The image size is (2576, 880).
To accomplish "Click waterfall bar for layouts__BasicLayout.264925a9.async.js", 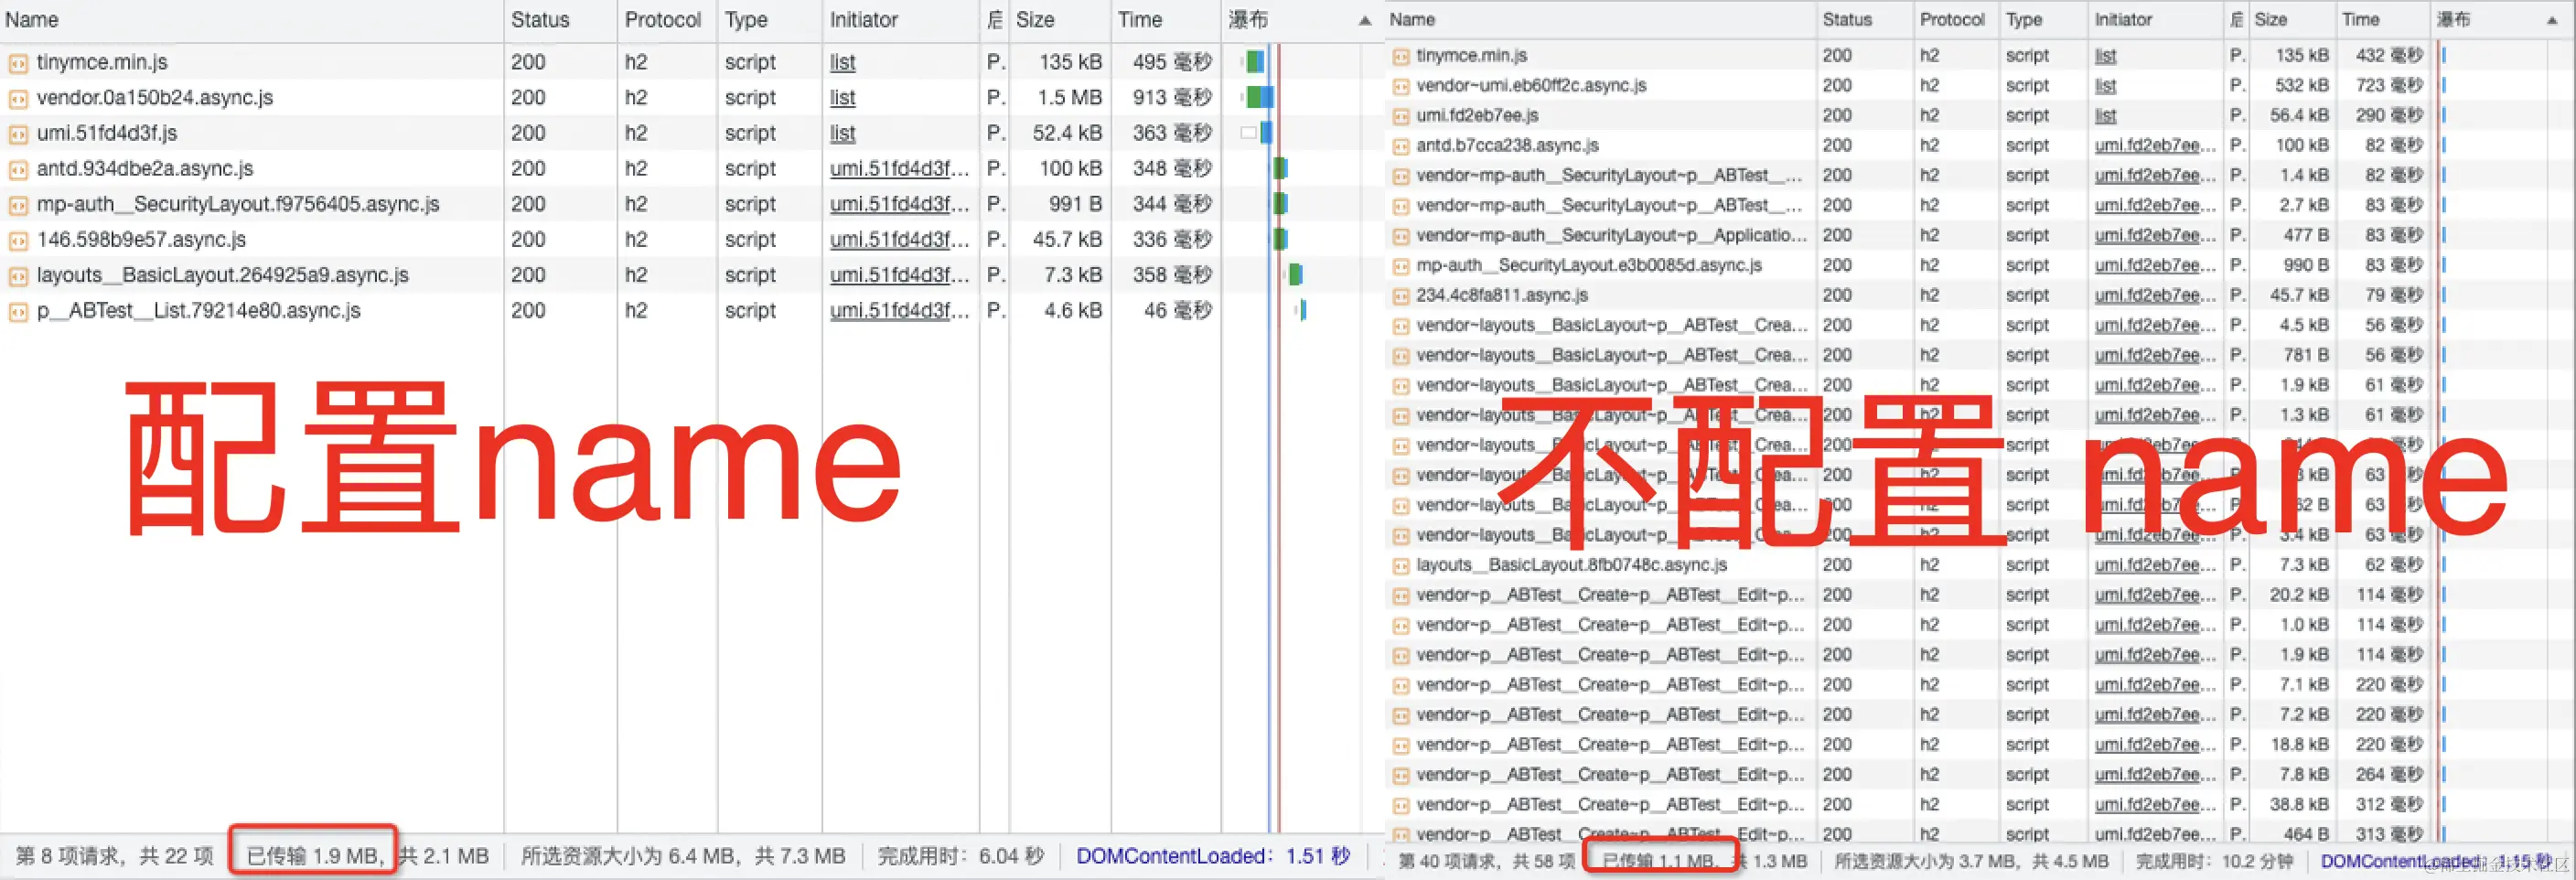I will click(1296, 274).
